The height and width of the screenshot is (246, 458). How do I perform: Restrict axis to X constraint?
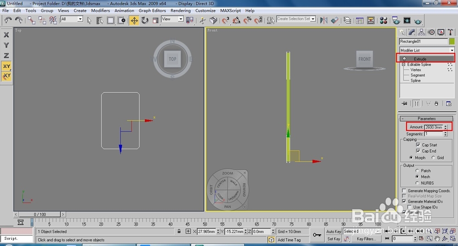point(6,35)
